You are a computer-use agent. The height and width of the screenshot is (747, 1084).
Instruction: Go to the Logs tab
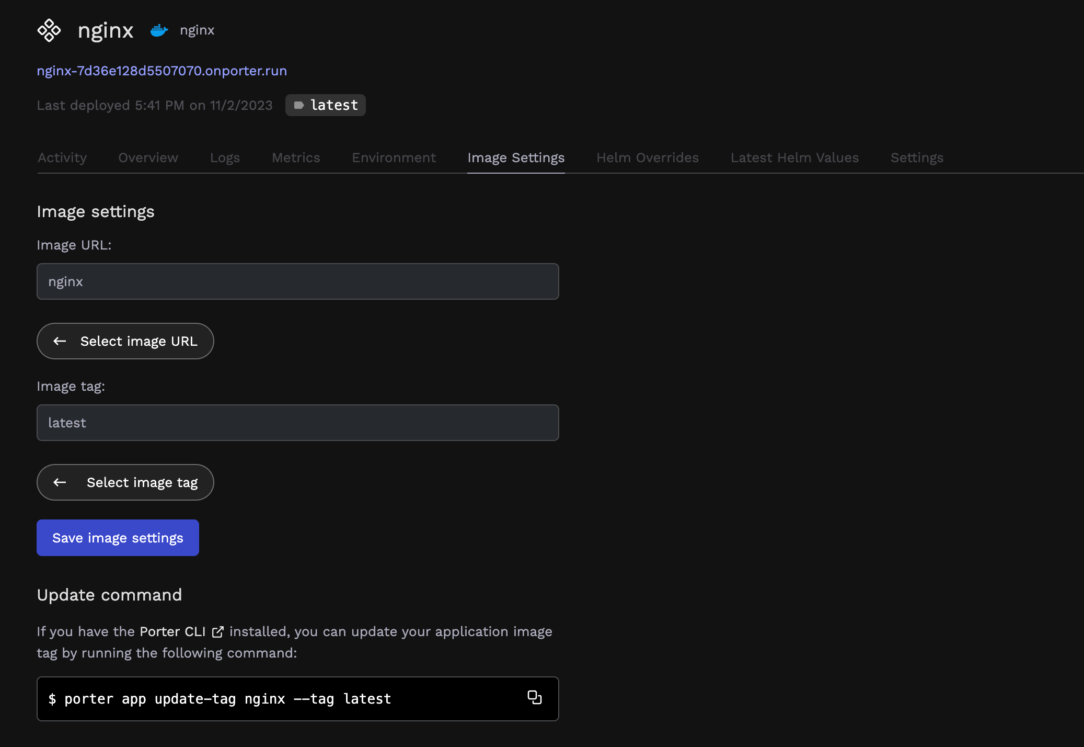tap(225, 157)
